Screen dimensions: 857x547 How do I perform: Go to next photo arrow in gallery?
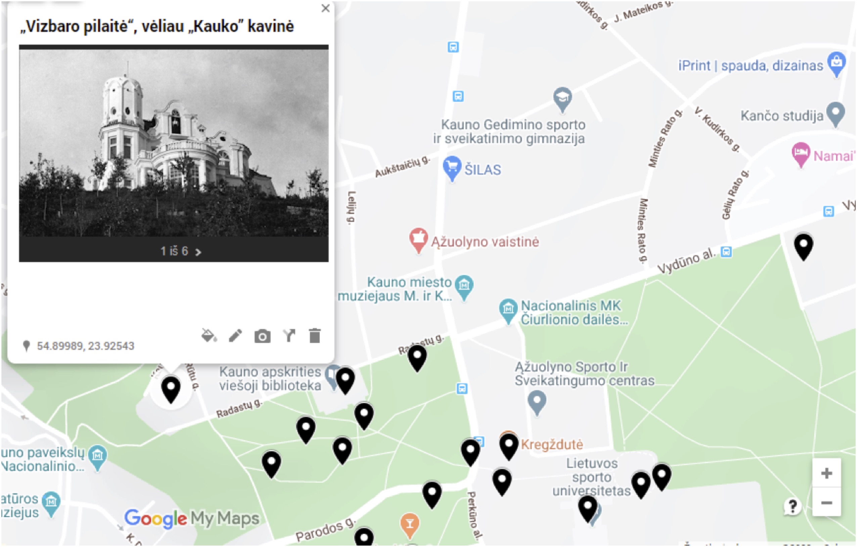click(x=198, y=252)
